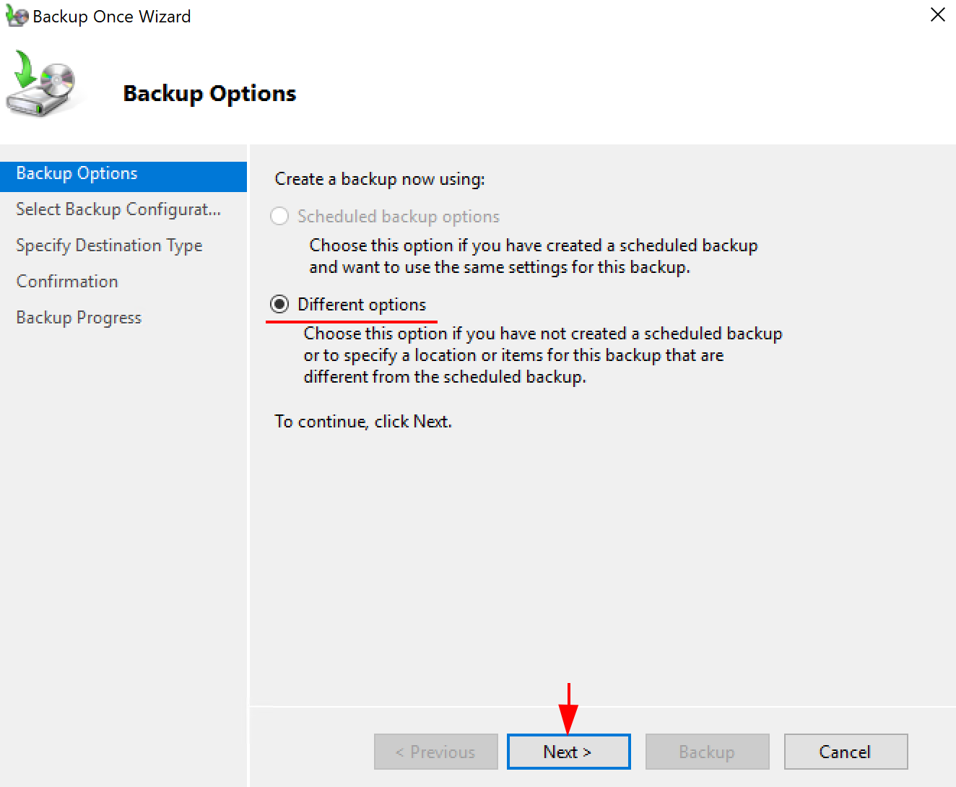Click the Backup button
The image size is (956, 787).
point(706,752)
